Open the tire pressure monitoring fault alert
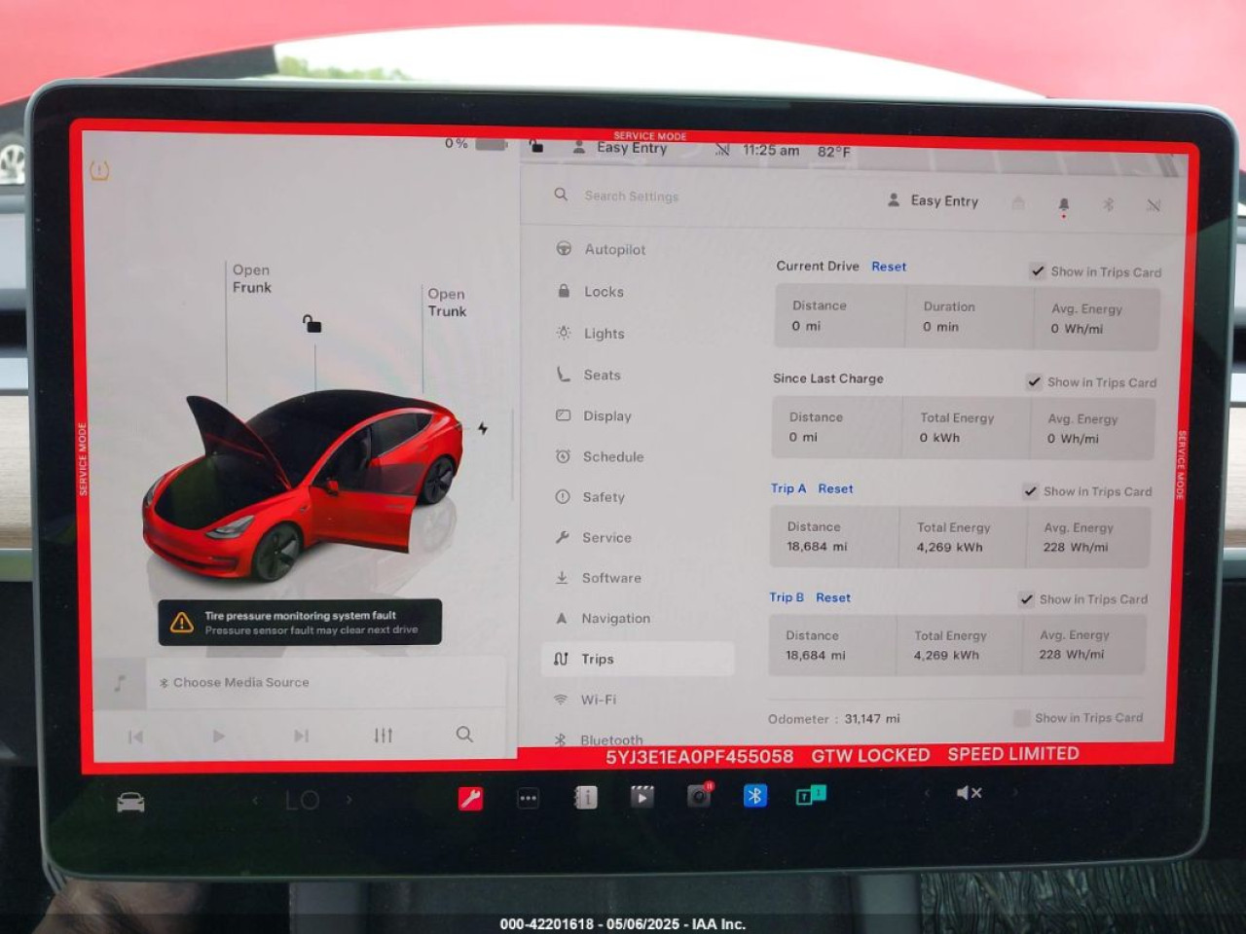This screenshot has height=934, width=1246. pyautogui.click(x=301, y=622)
